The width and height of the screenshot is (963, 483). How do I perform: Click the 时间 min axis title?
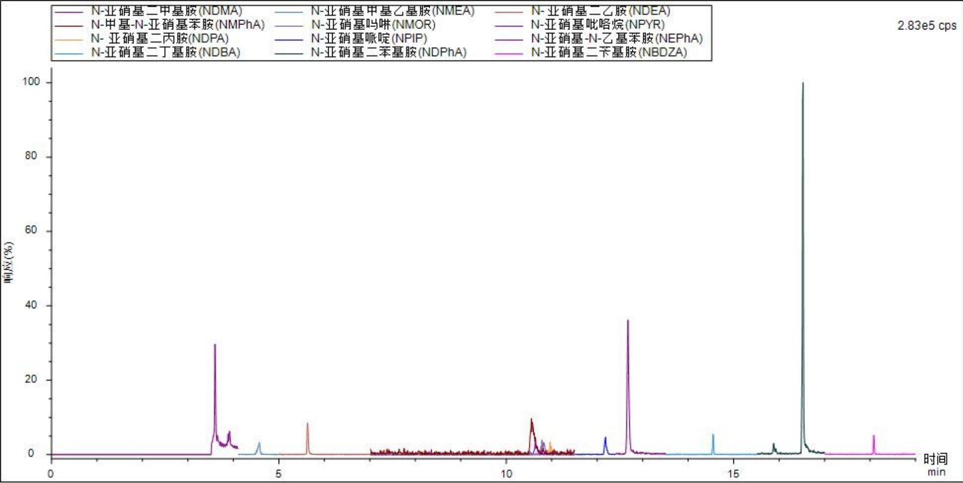click(935, 465)
